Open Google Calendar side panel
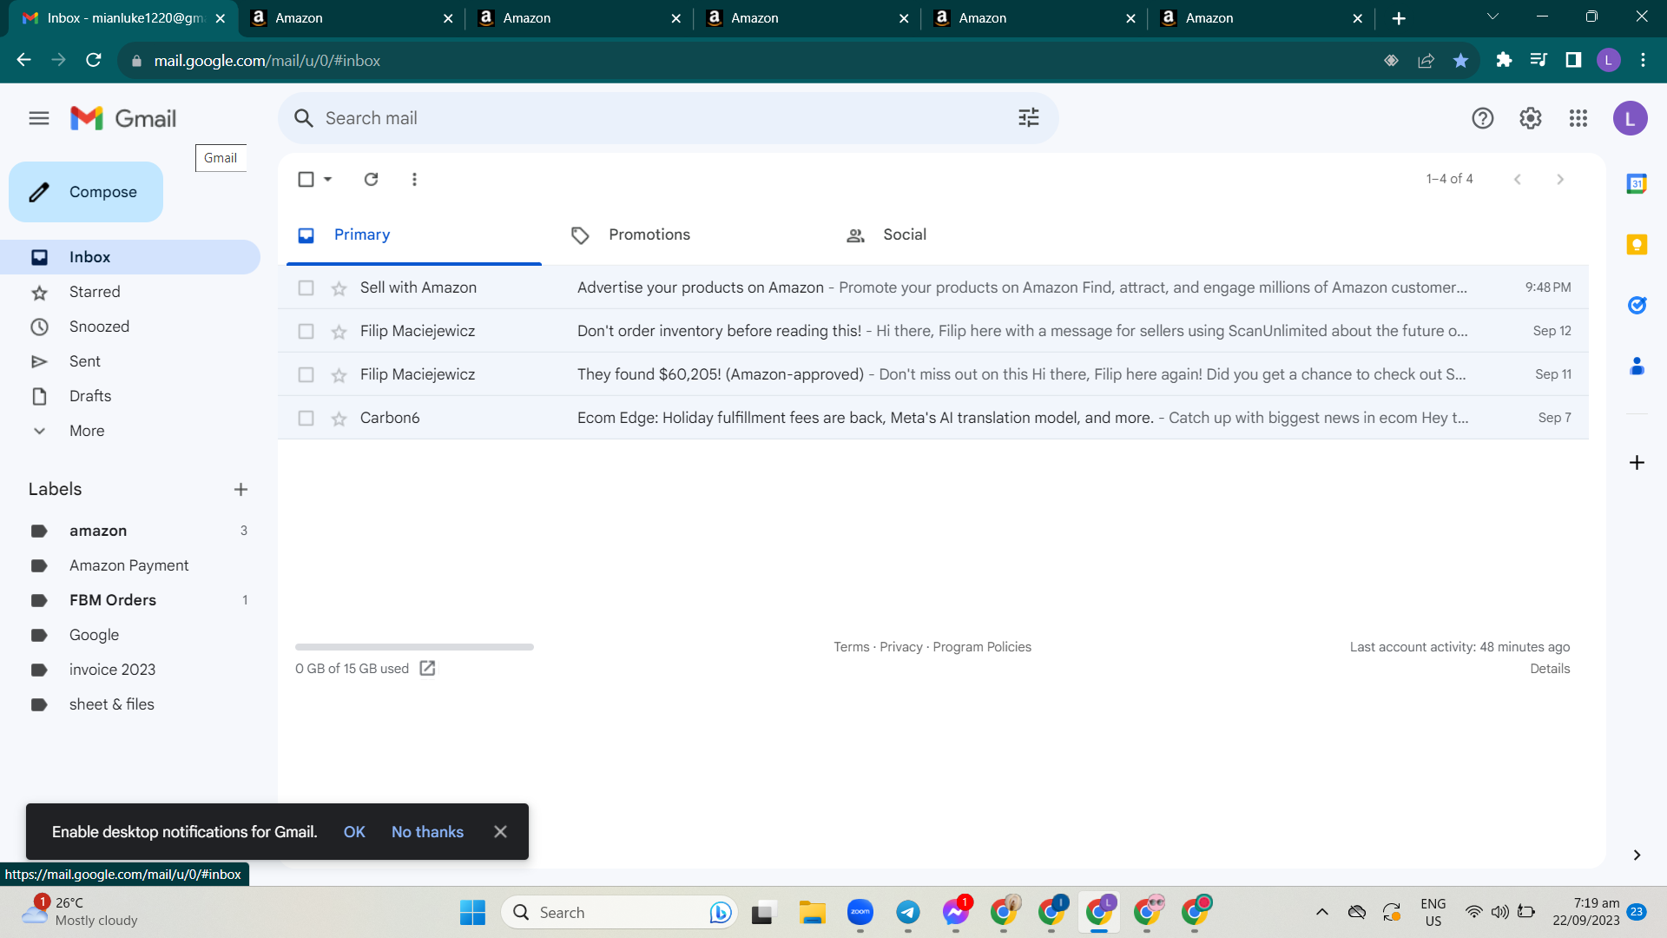This screenshot has height=938, width=1667. [x=1637, y=183]
